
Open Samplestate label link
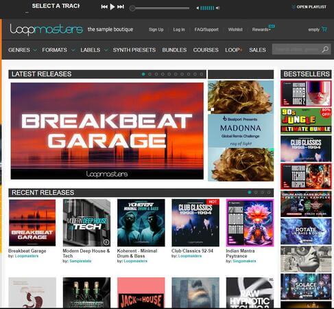(80, 261)
